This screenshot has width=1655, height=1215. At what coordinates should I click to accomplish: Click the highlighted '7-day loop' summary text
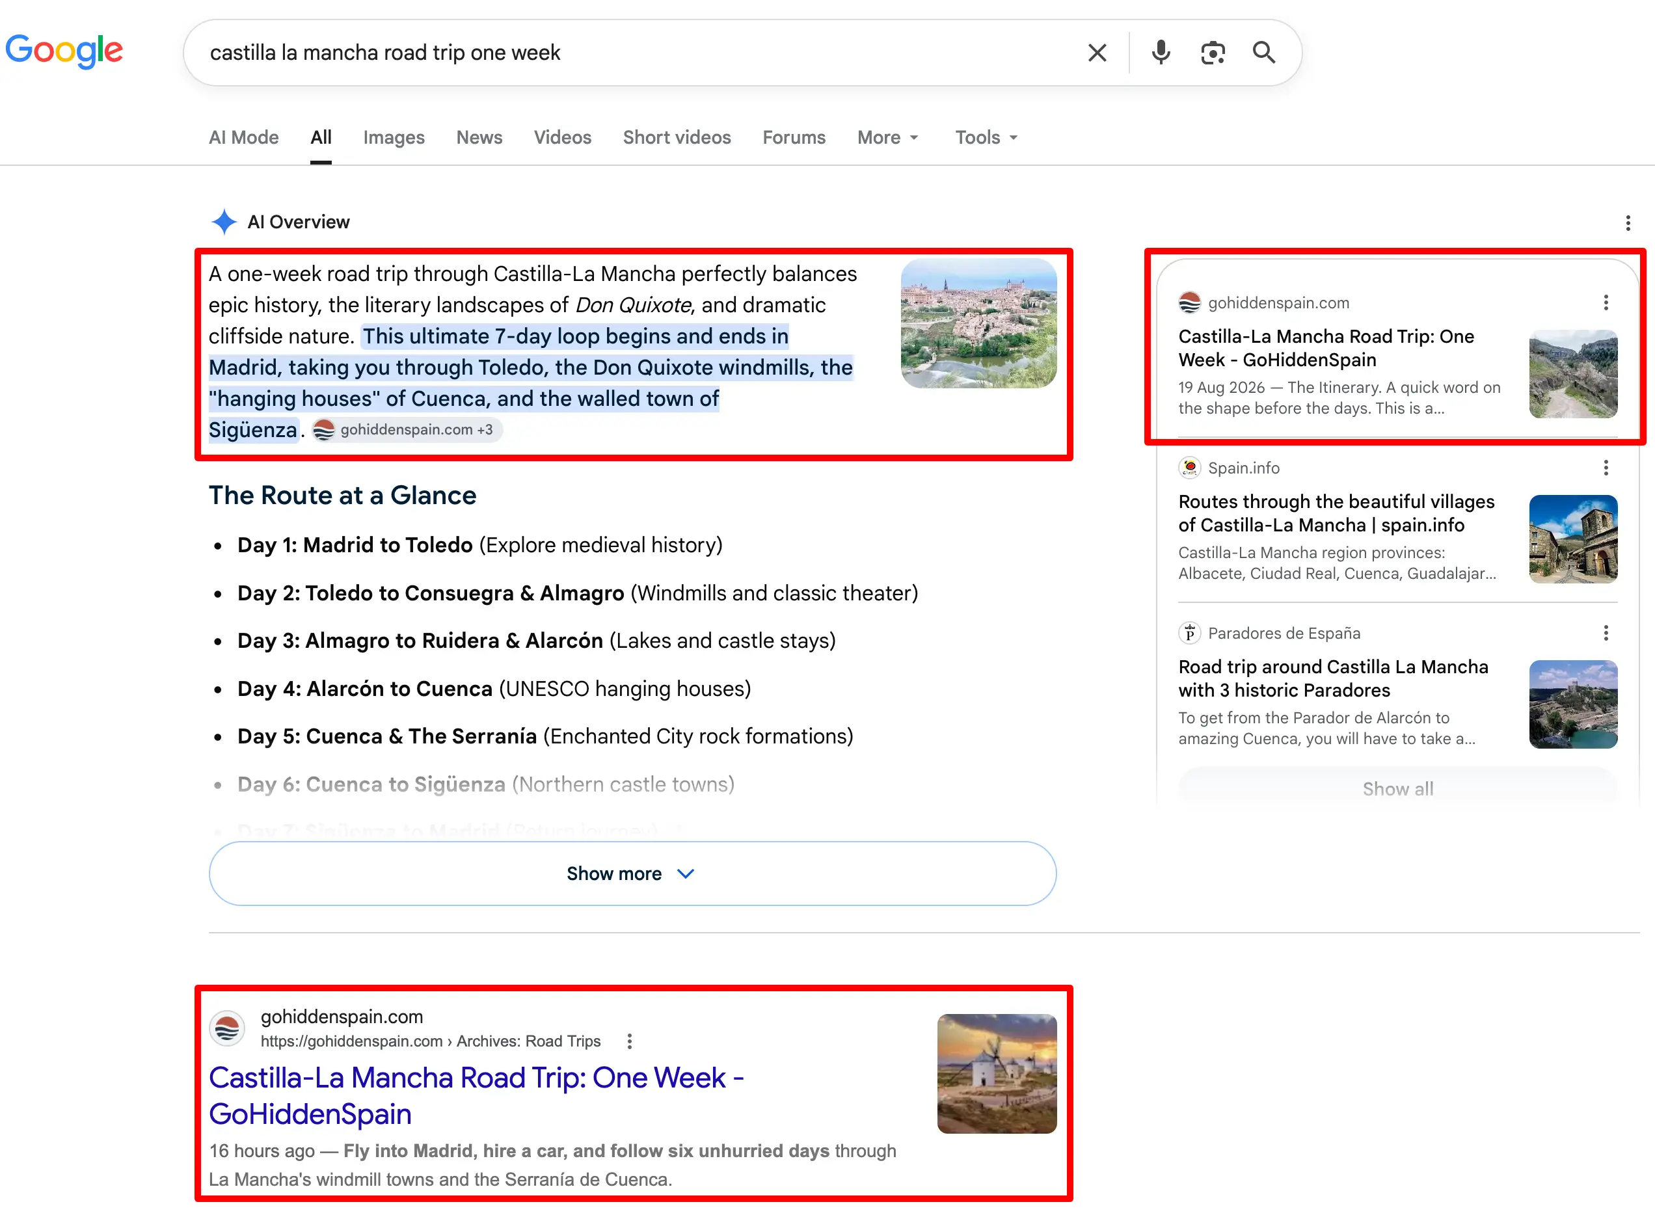pos(531,382)
